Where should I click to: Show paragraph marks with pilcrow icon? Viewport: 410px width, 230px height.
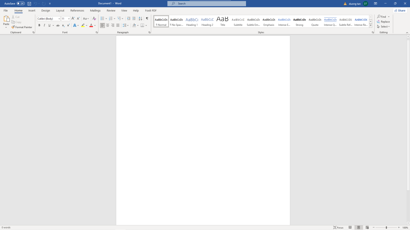pos(147,19)
